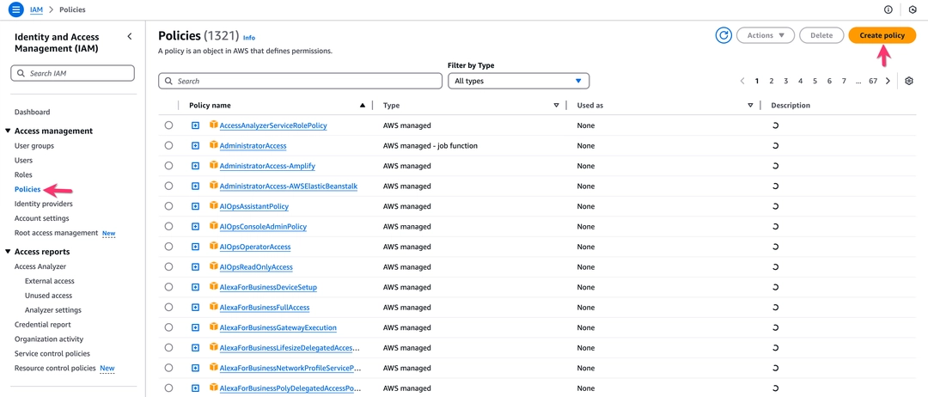Open the Actions dropdown button

766,35
